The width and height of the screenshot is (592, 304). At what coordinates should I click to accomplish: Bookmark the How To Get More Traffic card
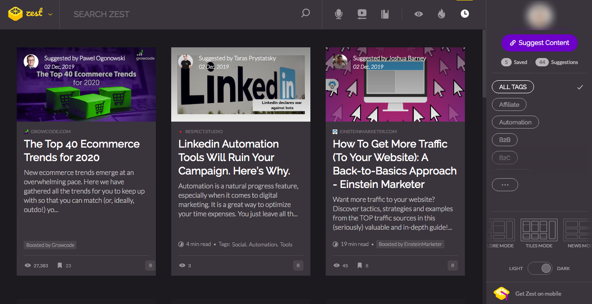[x=453, y=265]
